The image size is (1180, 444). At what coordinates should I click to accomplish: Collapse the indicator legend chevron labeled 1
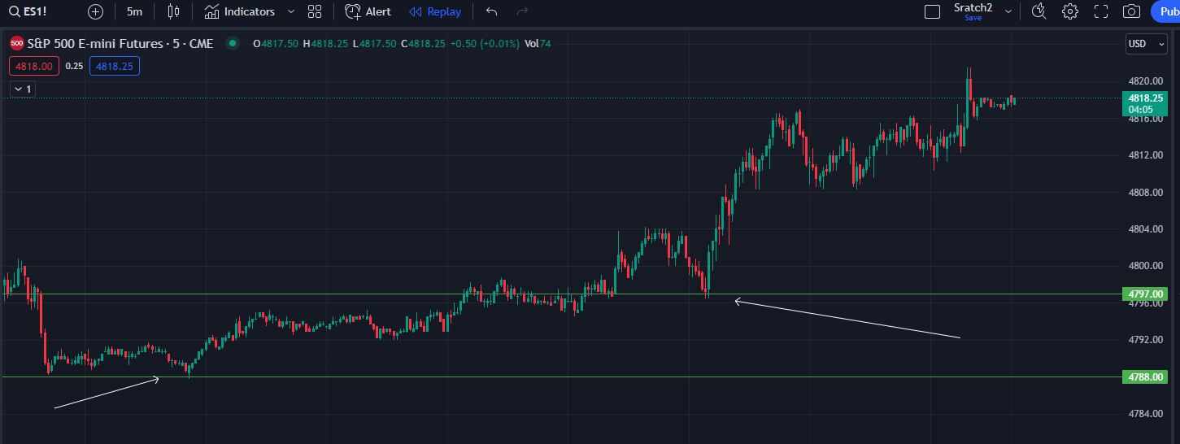pyautogui.click(x=22, y=89)
